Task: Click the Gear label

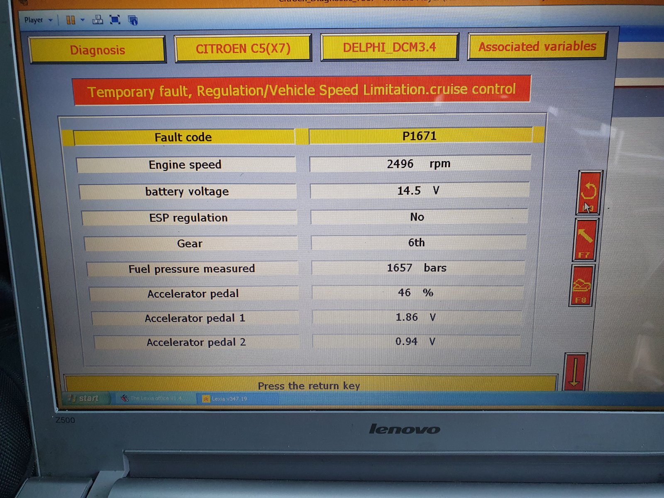Action: coord(190,244)
